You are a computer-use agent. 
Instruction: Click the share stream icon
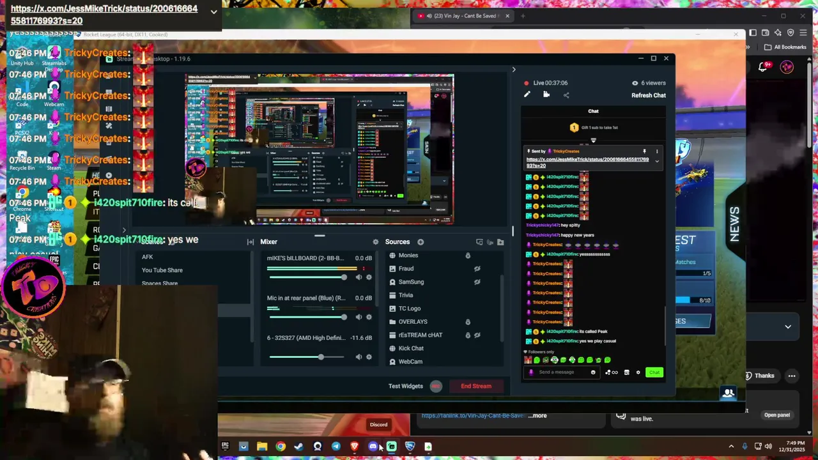(566, 95)
